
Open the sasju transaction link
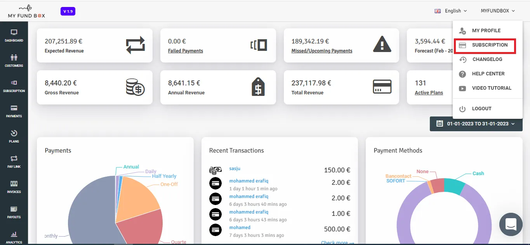[235, 169]
